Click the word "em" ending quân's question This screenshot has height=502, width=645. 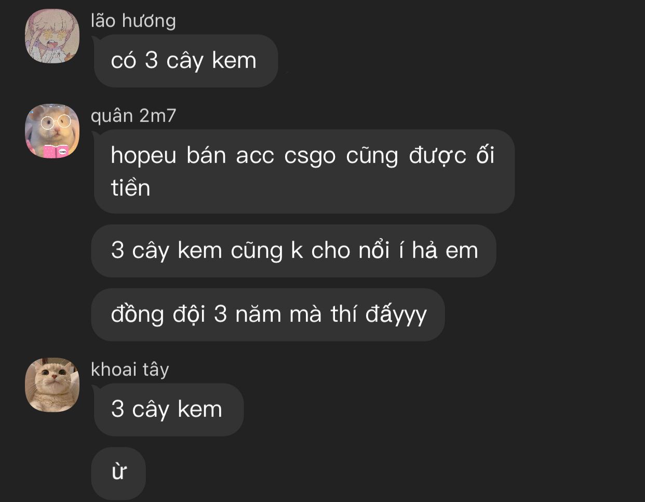pos(462,251)
